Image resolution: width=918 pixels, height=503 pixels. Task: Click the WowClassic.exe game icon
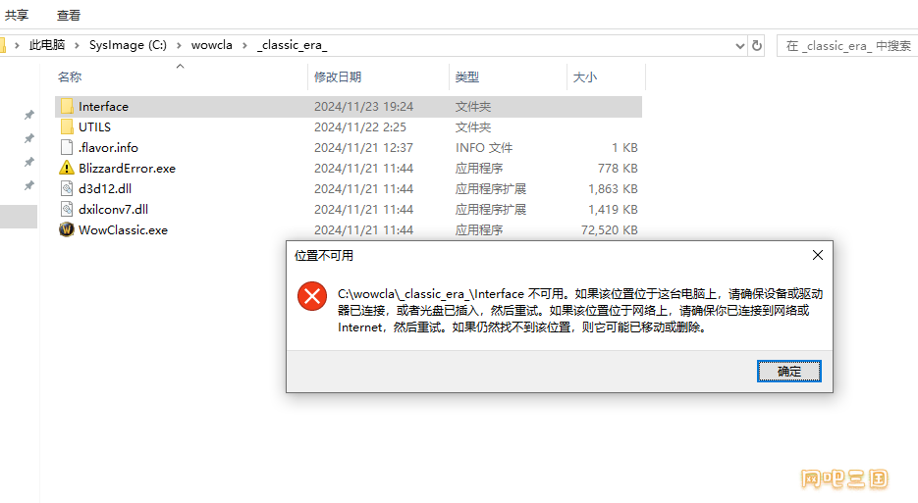point(67,229)
